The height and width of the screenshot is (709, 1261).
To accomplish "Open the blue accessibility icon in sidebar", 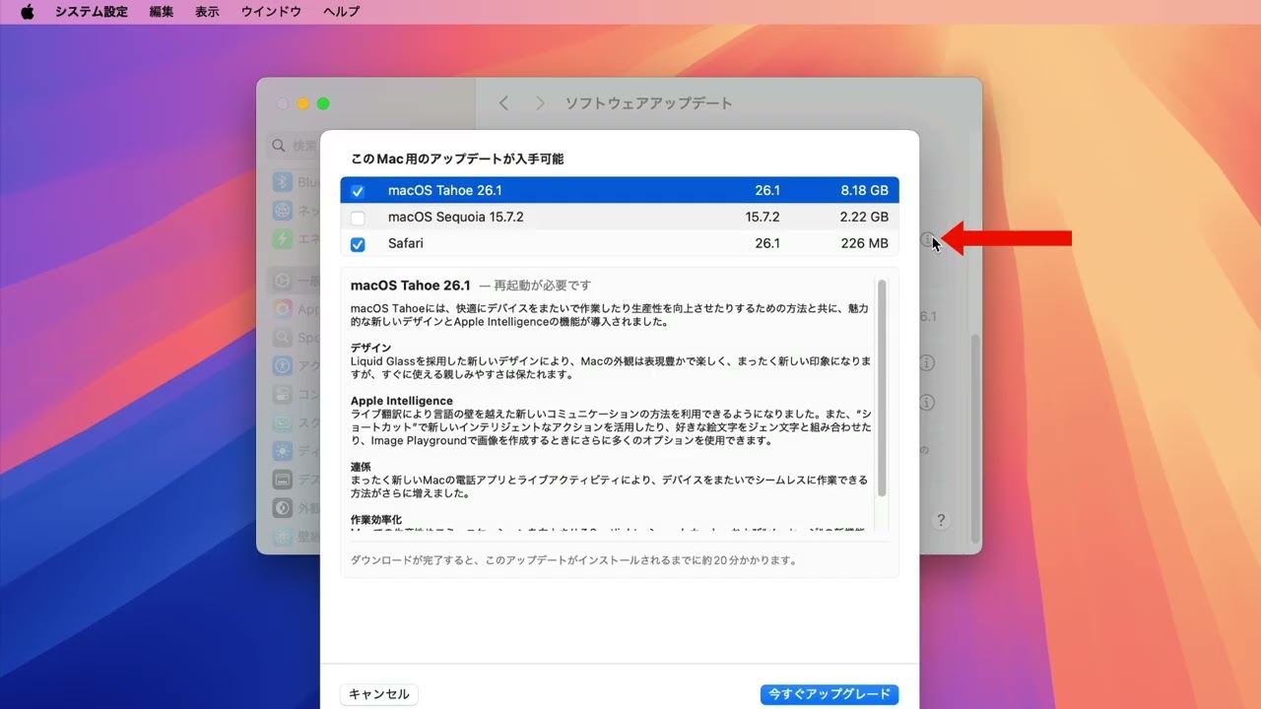I will click(283, 366).
